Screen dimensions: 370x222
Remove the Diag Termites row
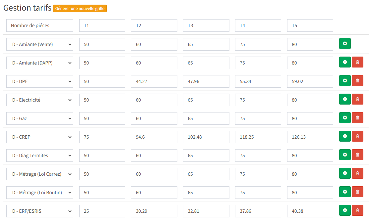point(357,155)
